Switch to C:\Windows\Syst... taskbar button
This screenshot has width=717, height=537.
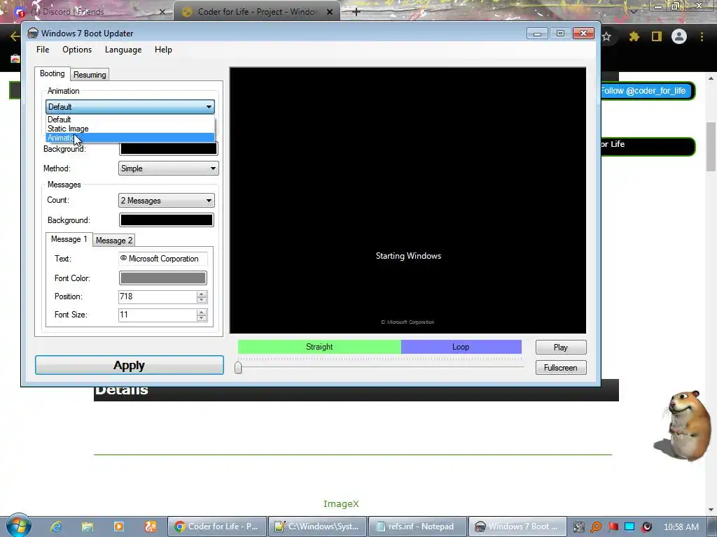tap(317, 527)
